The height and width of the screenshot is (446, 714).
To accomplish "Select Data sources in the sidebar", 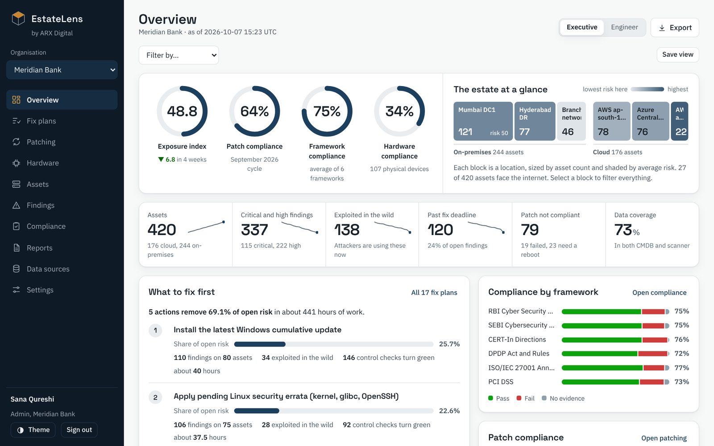I will (62, 268).
